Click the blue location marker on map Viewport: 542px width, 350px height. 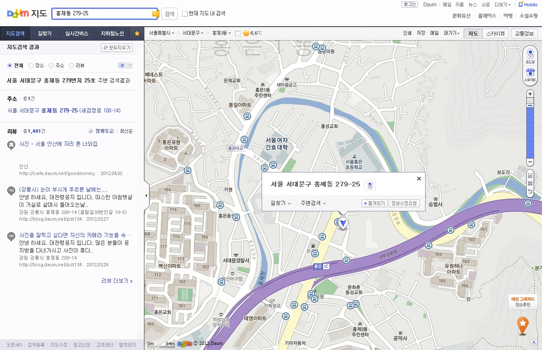pyautogui.click(x=343, y=223)
